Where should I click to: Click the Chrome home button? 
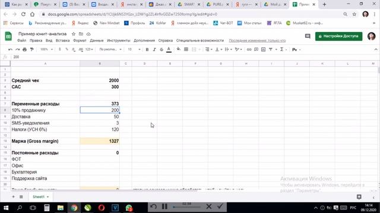point(32,14)
